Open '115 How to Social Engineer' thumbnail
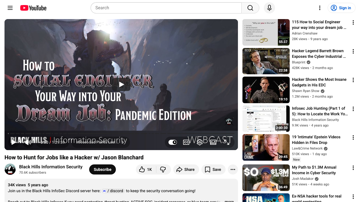 266,32
